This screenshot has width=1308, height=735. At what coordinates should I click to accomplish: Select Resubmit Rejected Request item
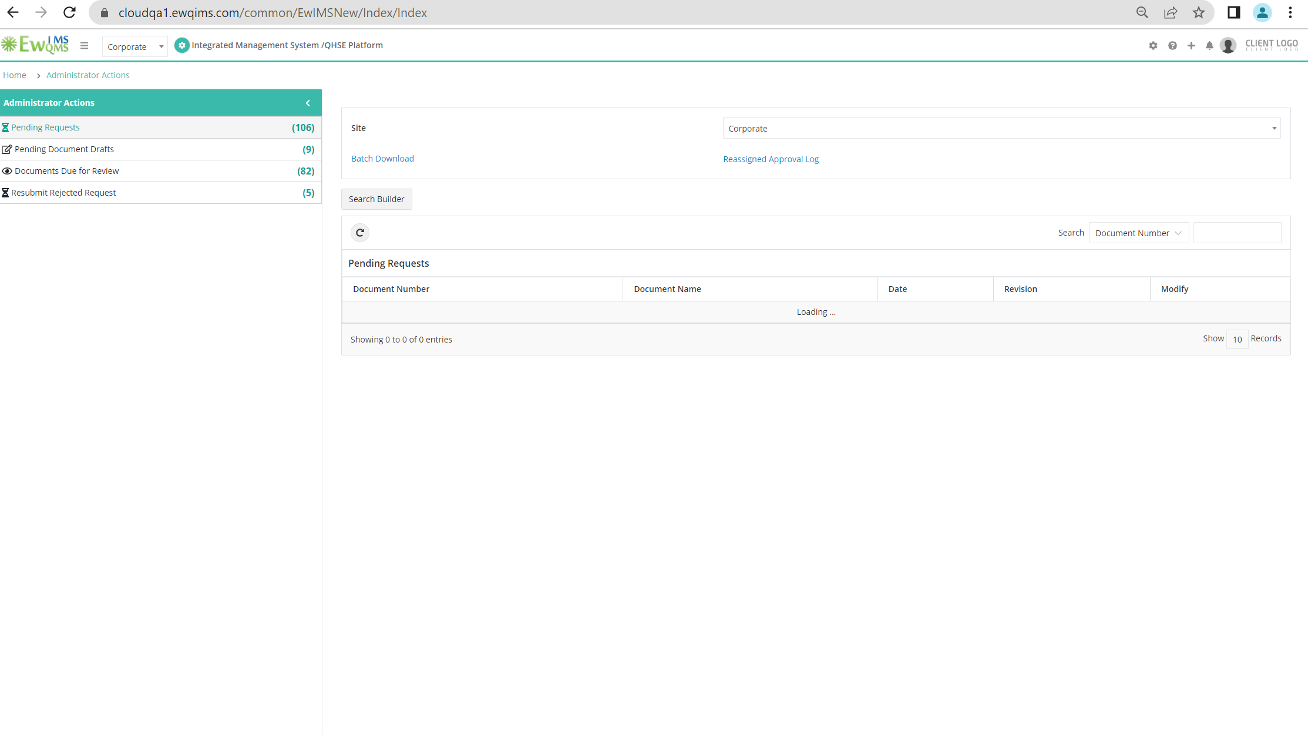tap(160, 193)
